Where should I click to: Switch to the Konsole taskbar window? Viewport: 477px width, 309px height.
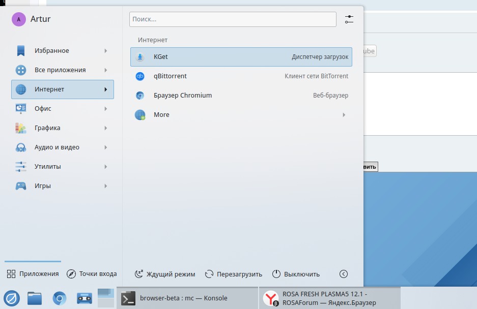click(x=187, y=298)
